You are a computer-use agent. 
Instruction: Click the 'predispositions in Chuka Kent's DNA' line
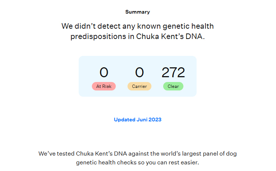pos(137,36)
